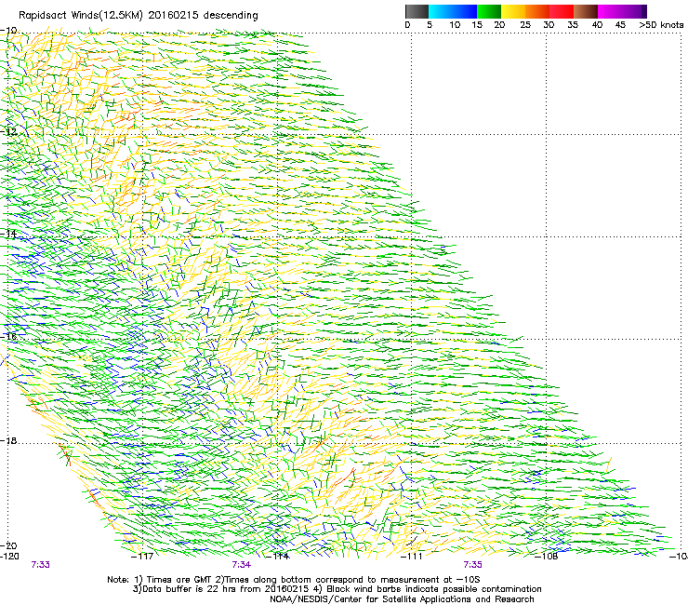The height and width of the screenshot is (605, 688).
Task: Click the '35' legend tick label
Action: tap(573, 25)
